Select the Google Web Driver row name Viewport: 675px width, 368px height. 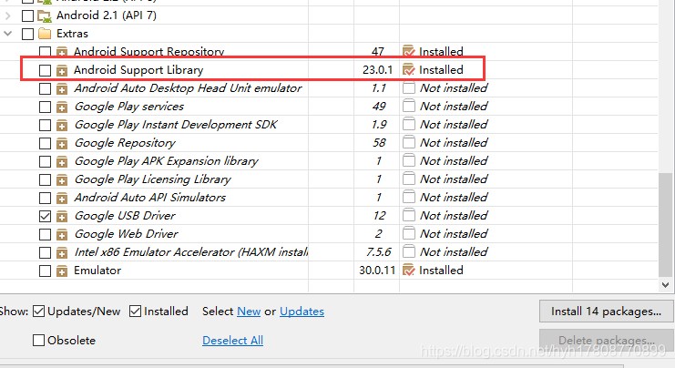pyautogui.click(x=126, y=234)
